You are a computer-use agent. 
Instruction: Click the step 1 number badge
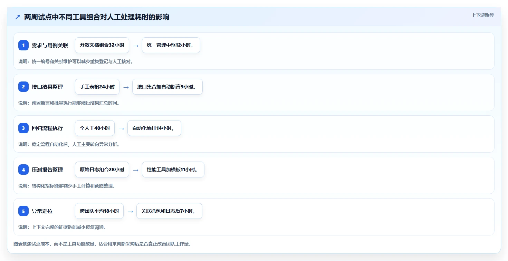point(23,45)
